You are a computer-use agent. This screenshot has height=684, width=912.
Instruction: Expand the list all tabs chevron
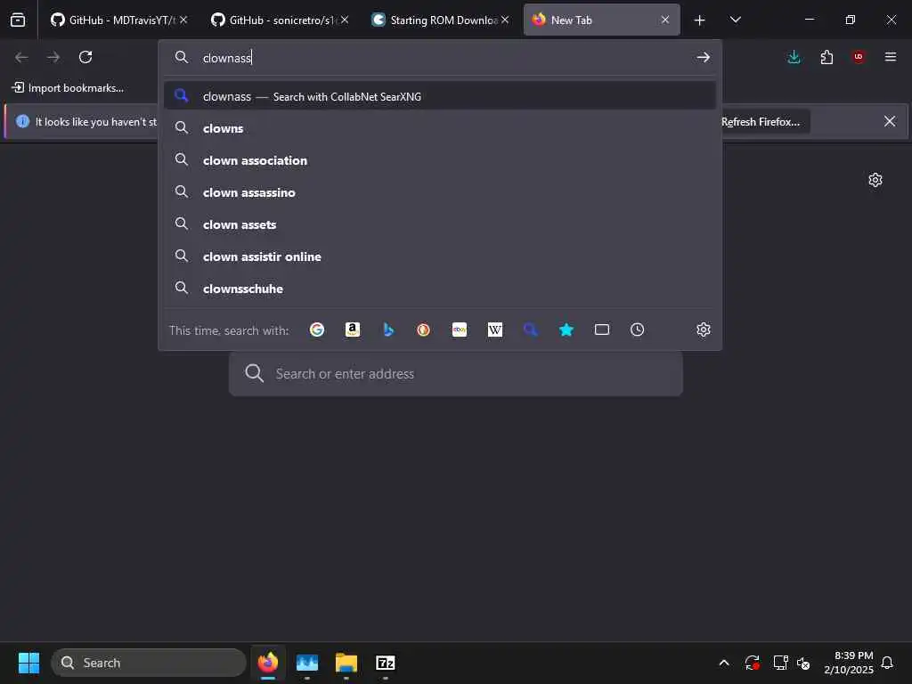coord(735,20)
